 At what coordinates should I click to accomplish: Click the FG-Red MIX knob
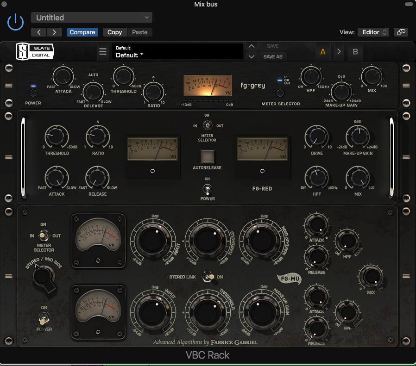pos(358,178)
